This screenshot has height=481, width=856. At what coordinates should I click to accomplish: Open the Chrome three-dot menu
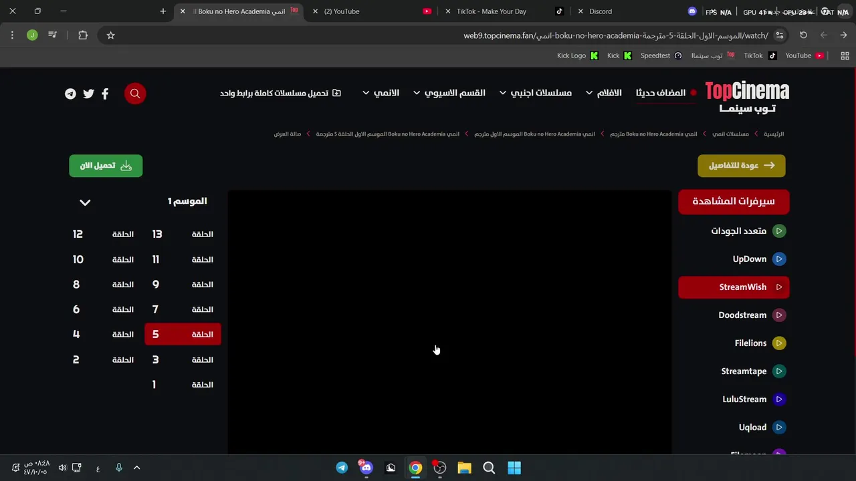[12, 35]
